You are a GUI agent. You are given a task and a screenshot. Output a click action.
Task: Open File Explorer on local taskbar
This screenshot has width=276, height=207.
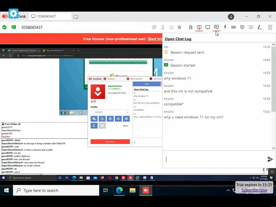click(132, 190)
